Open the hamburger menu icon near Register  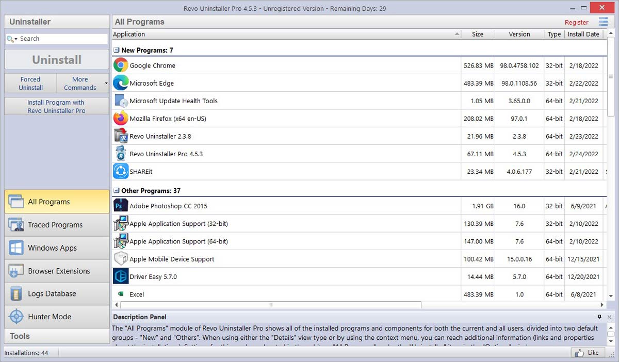(603, 22)
